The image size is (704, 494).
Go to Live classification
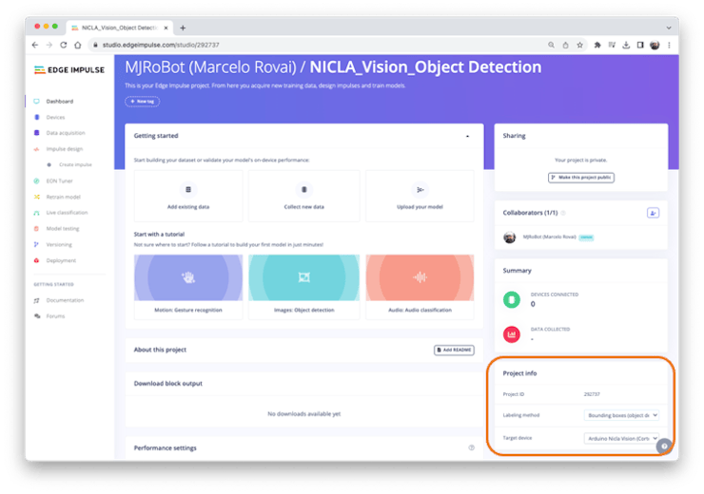click(x=67, y=213)
